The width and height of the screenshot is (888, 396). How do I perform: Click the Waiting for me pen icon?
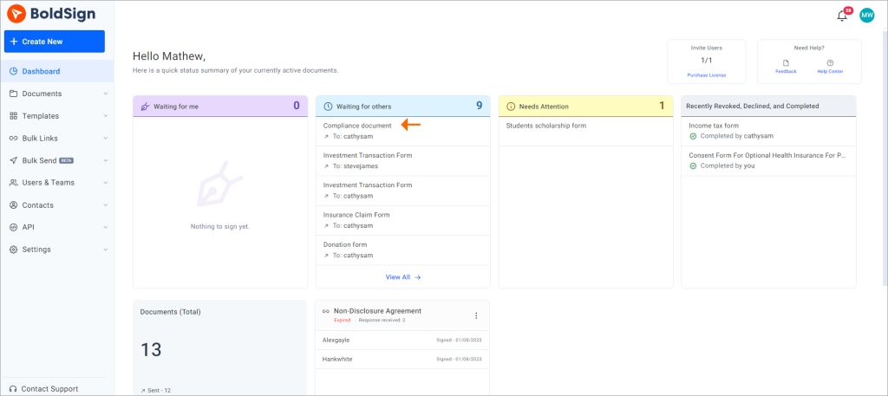[144, 107]
